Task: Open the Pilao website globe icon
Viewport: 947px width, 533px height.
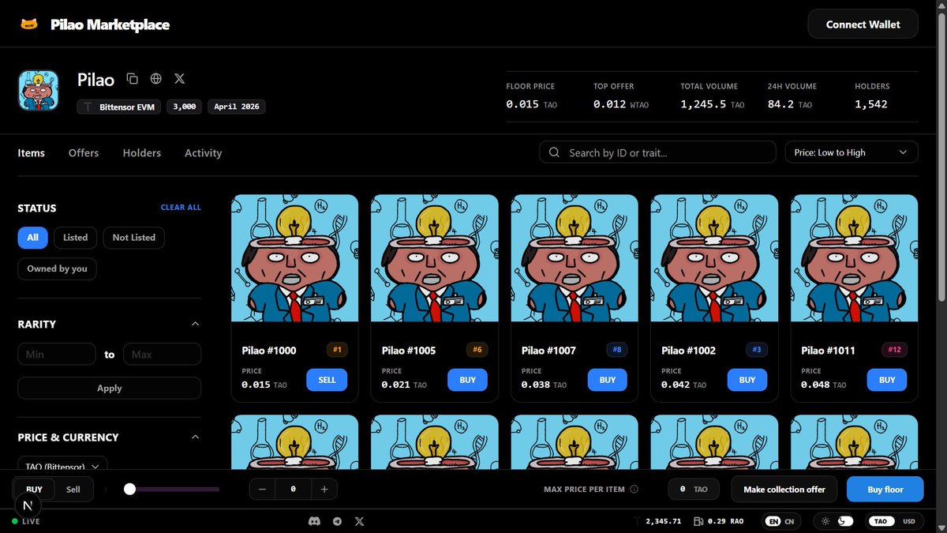Action: click(x=156, y=79)
